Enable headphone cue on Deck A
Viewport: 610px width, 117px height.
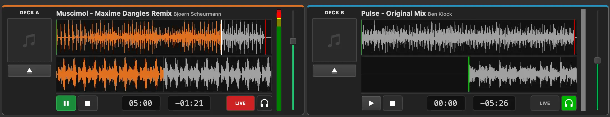[x=264, y=103]
